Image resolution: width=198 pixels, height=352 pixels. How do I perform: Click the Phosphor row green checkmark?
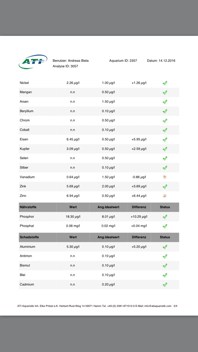pyautogui.click(x=165, y=217)
